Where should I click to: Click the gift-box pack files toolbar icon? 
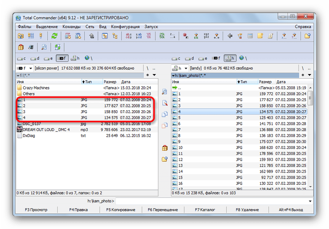[x=21, y=47]
